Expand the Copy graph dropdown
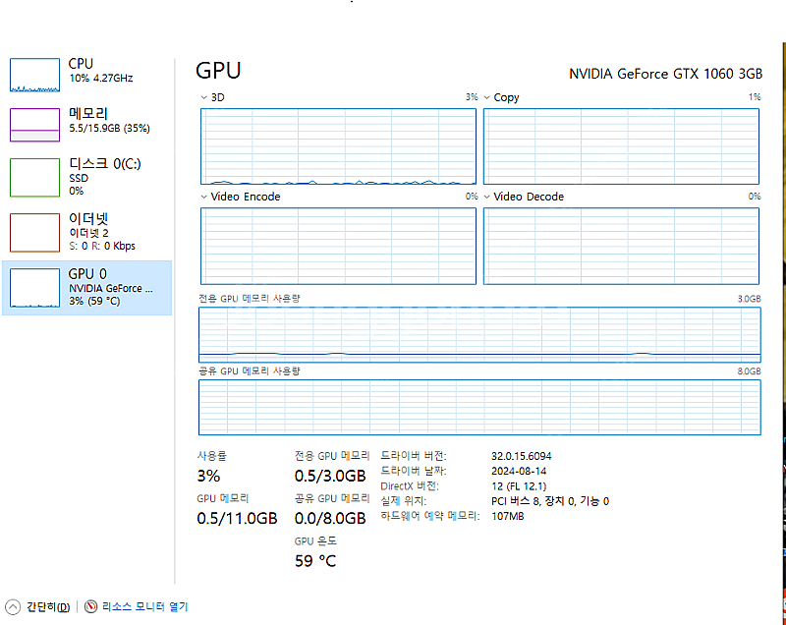The image size is (786, 625). pos(486,97)
